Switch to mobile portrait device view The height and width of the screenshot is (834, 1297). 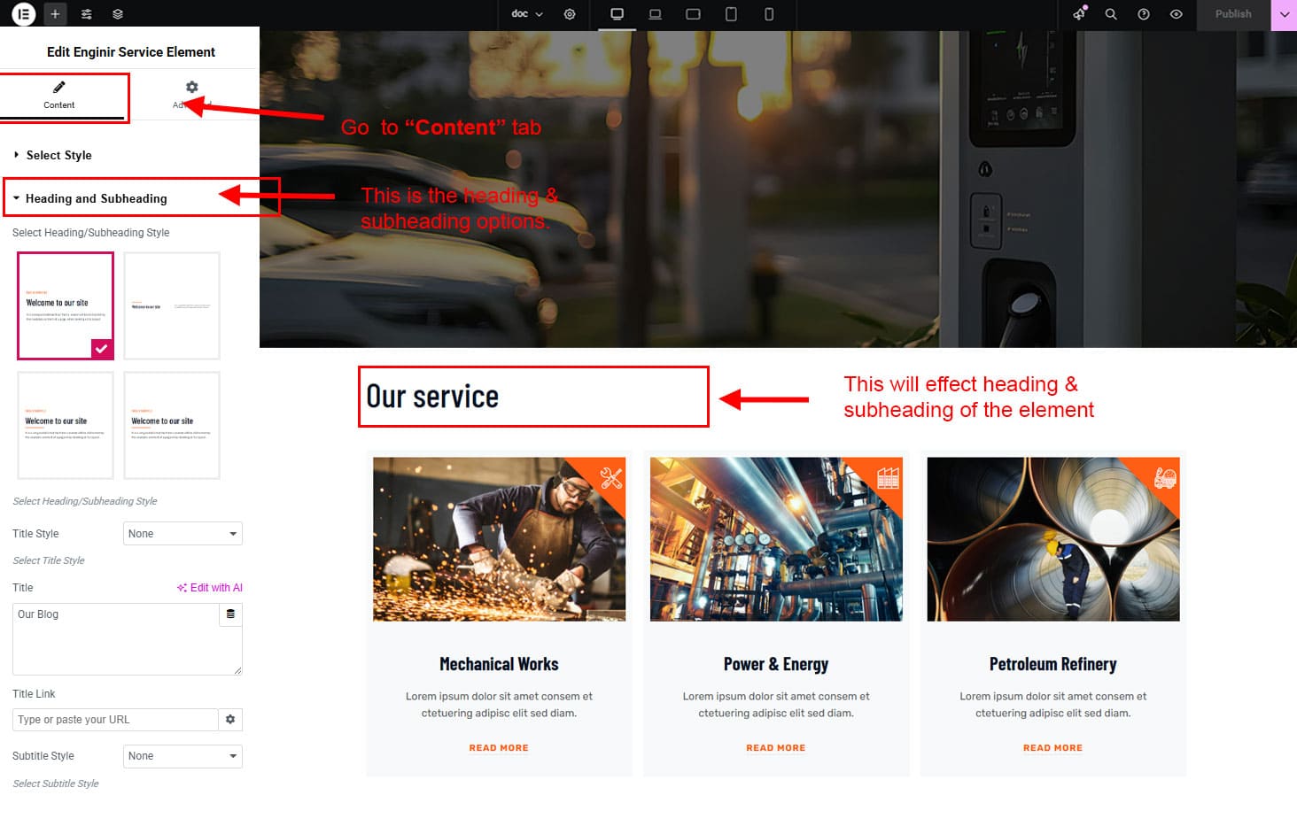[769, 14]
